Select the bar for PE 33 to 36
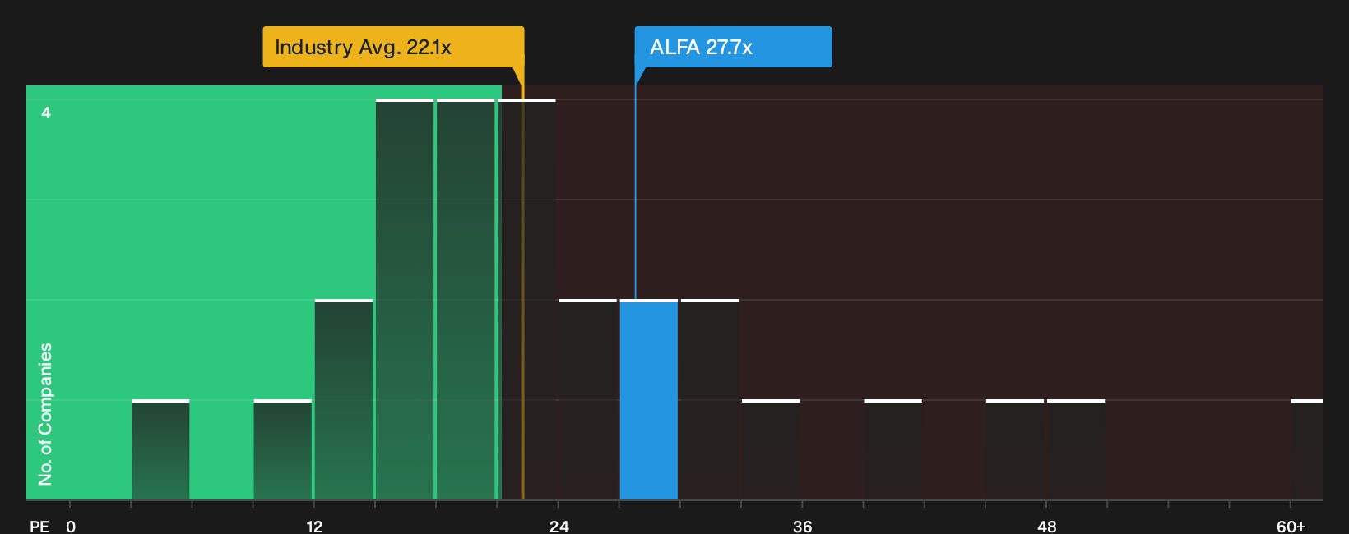 771,450
